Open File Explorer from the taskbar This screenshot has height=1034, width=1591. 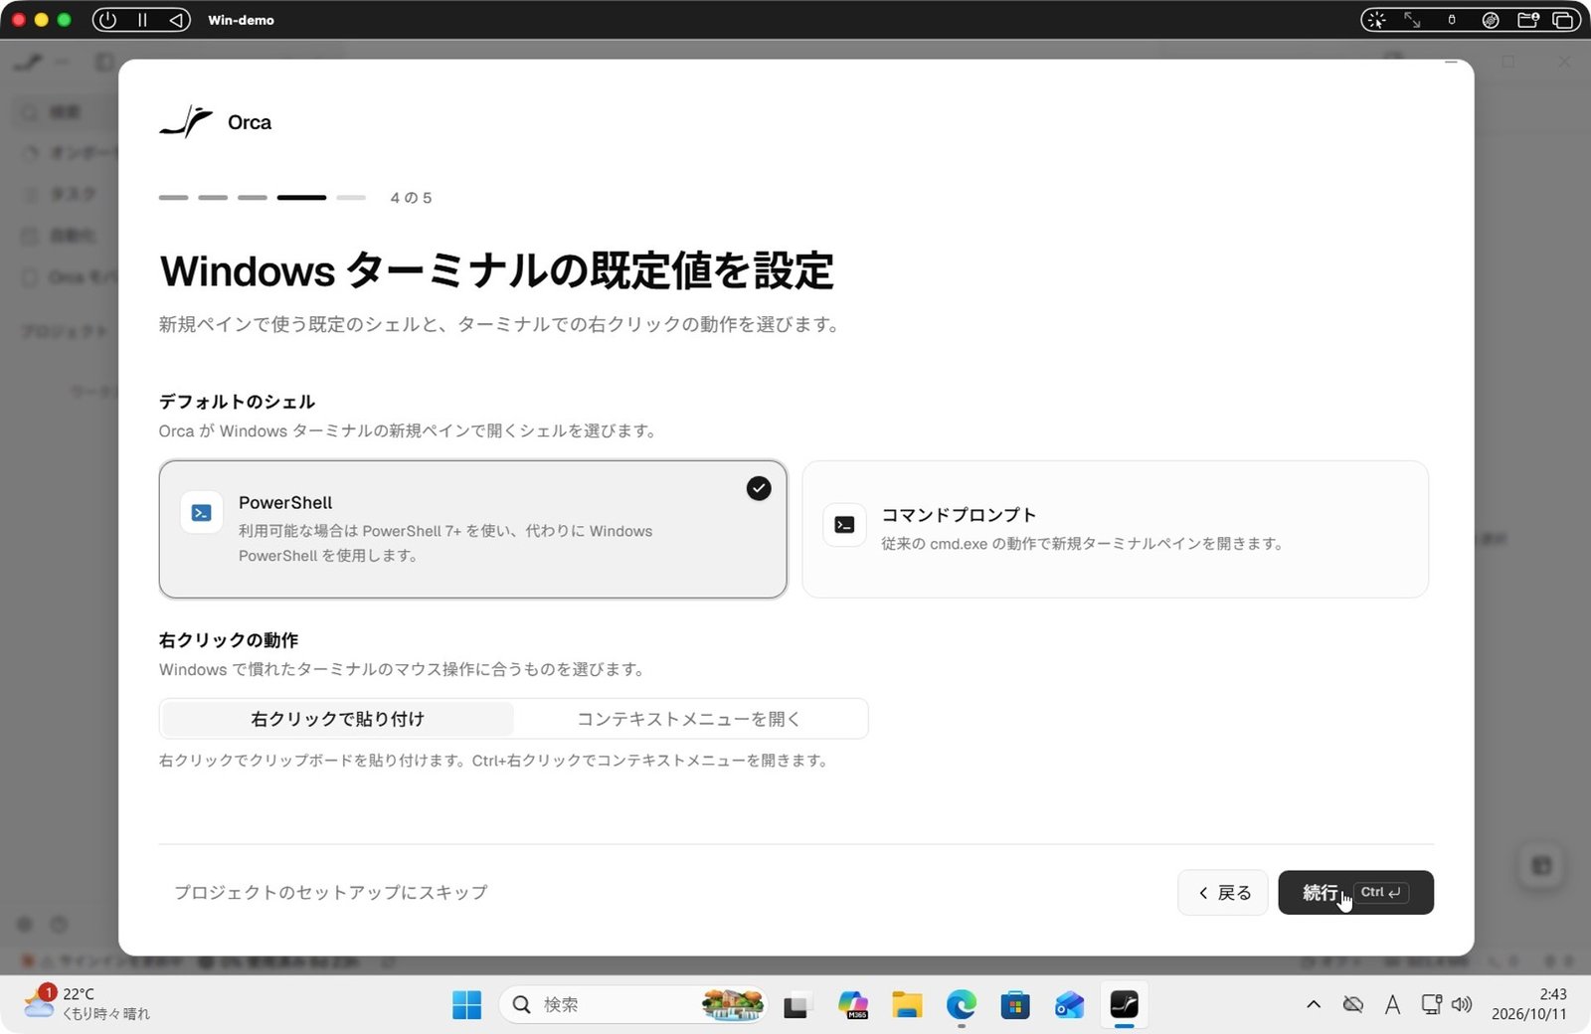(907, 1005)
